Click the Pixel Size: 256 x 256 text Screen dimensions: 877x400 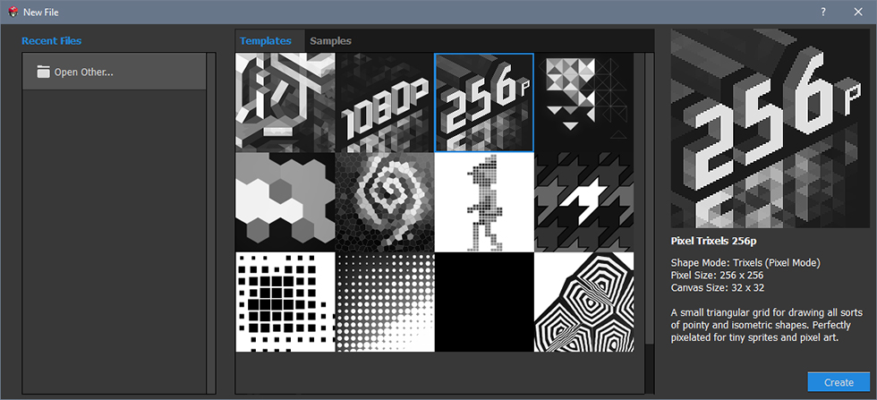717,276
